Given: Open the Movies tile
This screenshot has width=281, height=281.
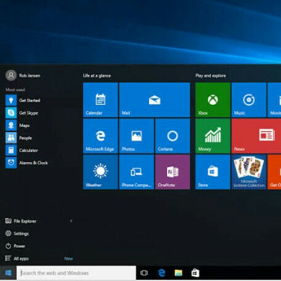Looking at the screenshot, I should [x=274, y=100].
